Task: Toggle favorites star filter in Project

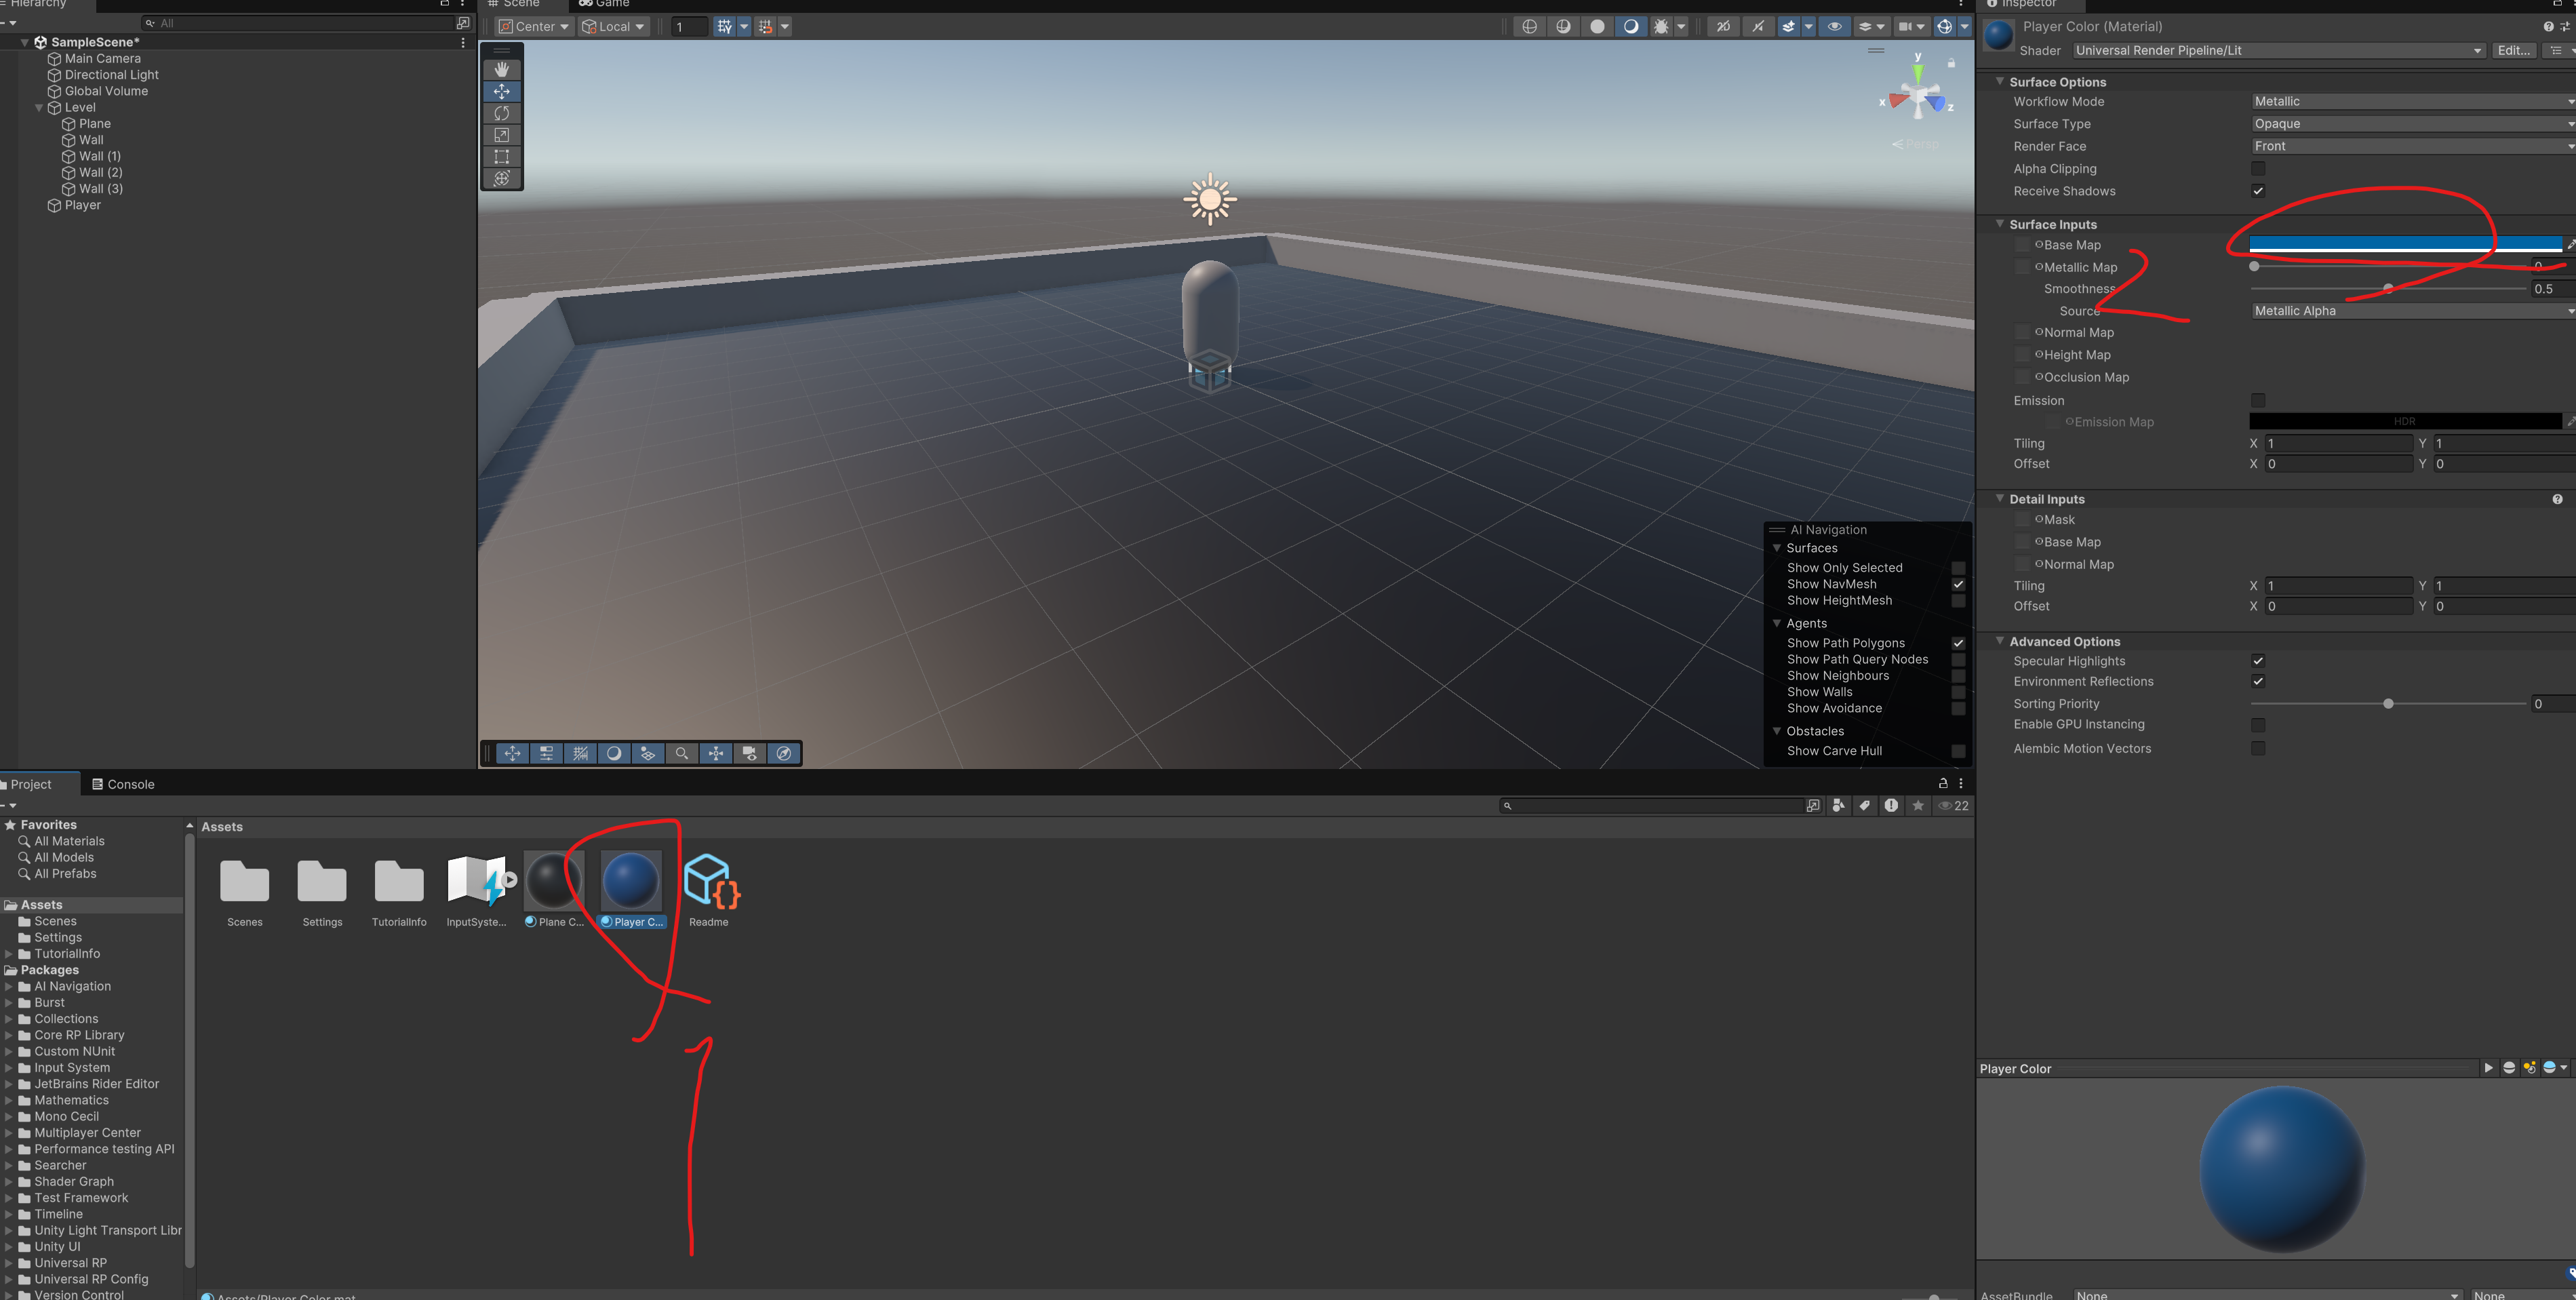Action: pos(1917,806)
